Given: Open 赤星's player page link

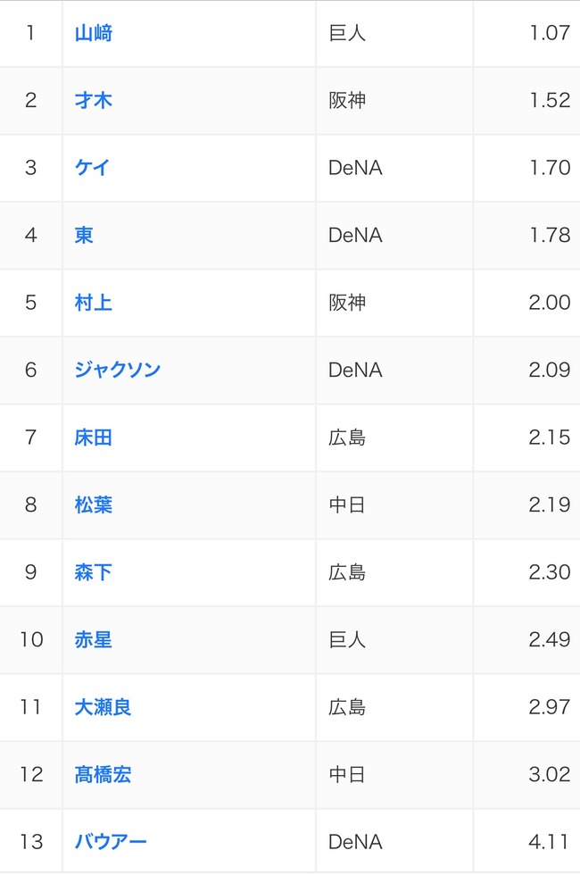Looking at the screenshot, I should pos(95,639).
